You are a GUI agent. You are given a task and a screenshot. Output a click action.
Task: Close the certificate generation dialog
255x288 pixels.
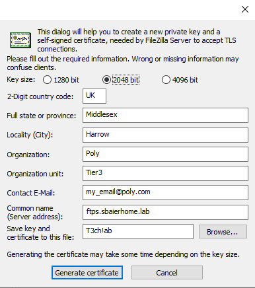(245, 9)
